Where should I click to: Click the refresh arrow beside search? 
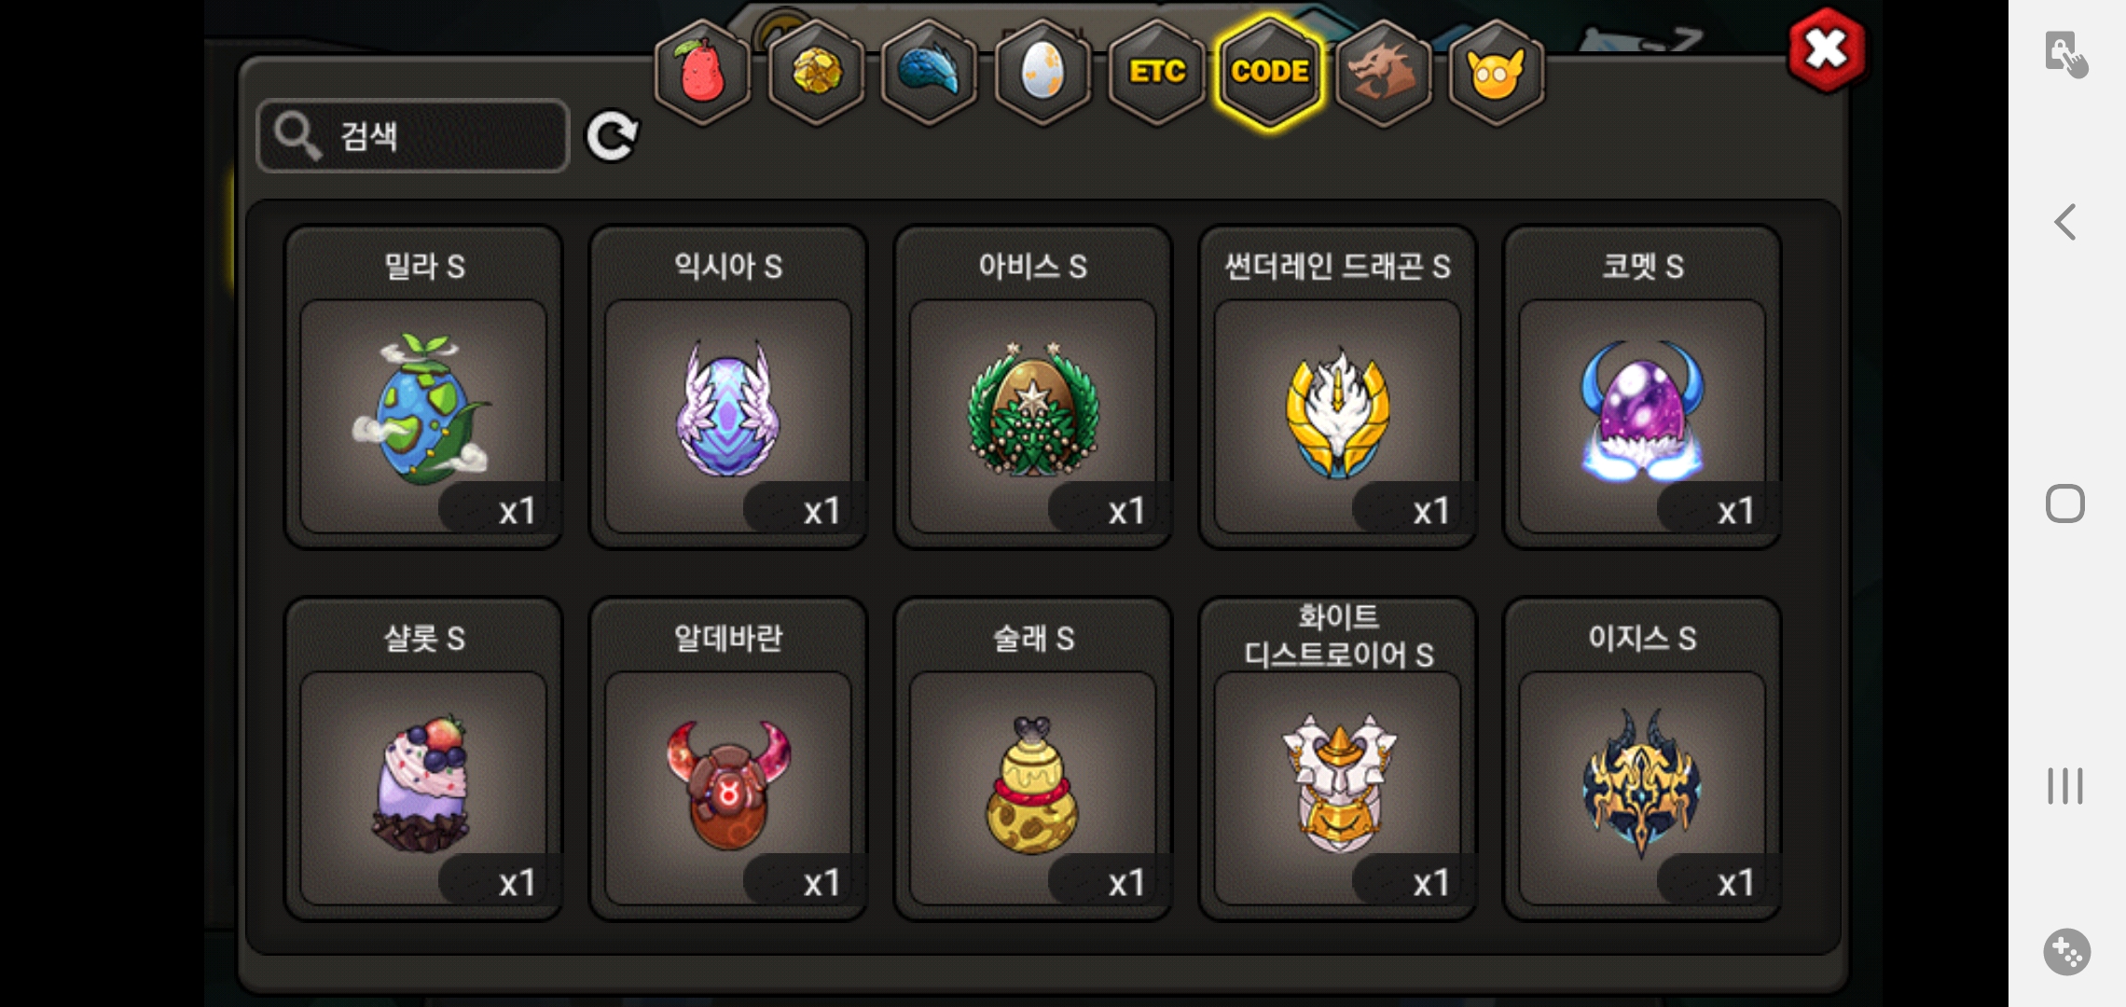tap(612, 137)
